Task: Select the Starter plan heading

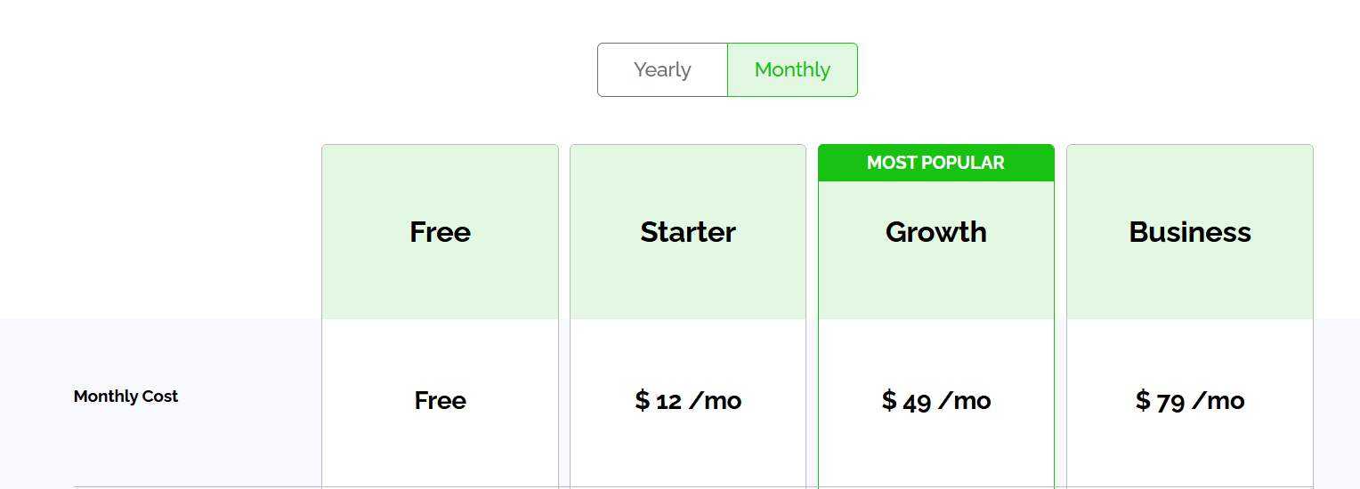Action: (x=688, y=232)
